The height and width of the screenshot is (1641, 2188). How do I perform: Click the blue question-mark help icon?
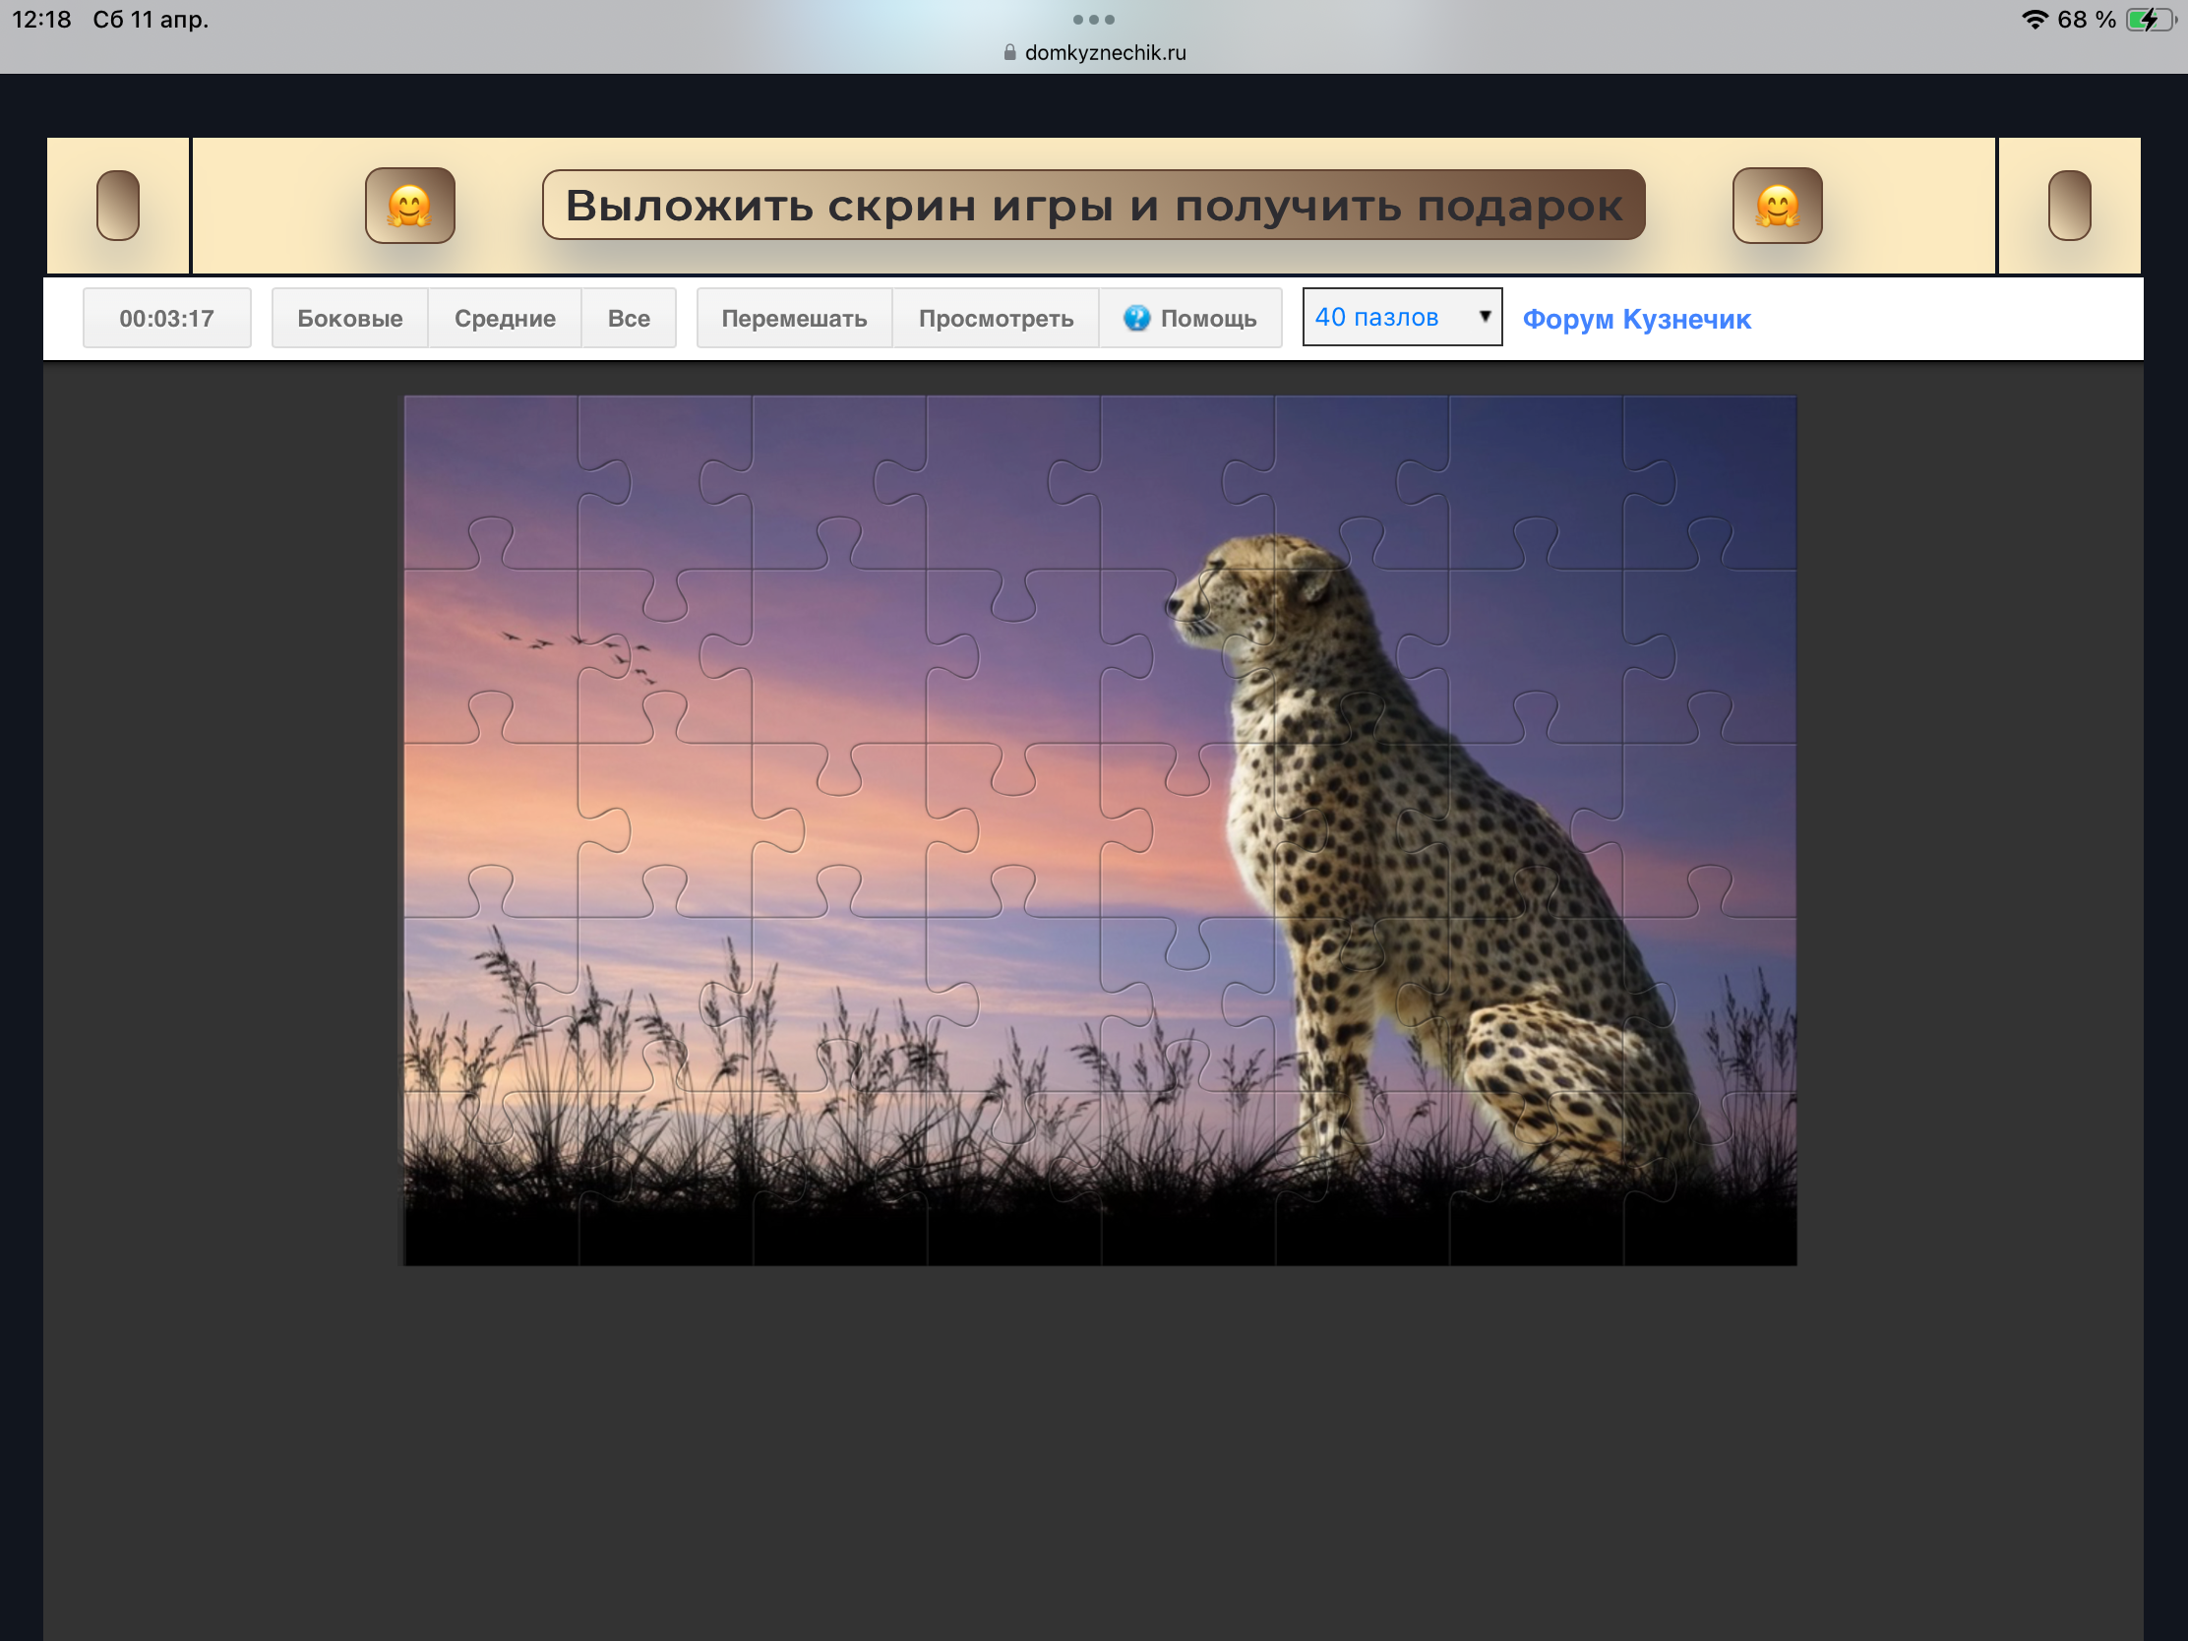pos(1136,318)
